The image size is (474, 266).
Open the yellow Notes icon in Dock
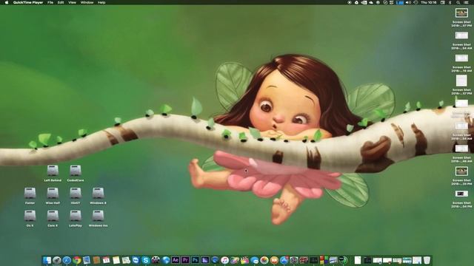(x=116, y=260)
